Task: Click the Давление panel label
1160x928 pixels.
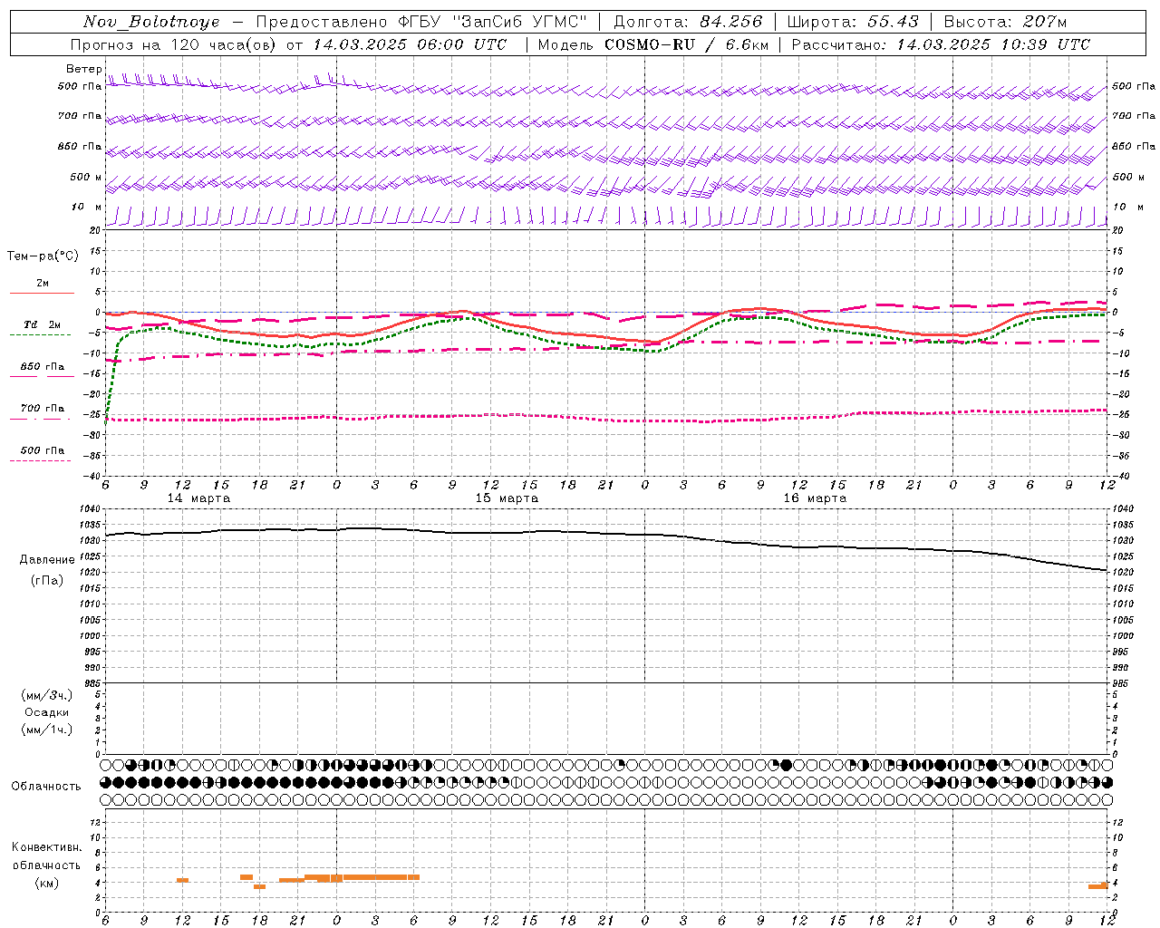Action: [47, 560]
